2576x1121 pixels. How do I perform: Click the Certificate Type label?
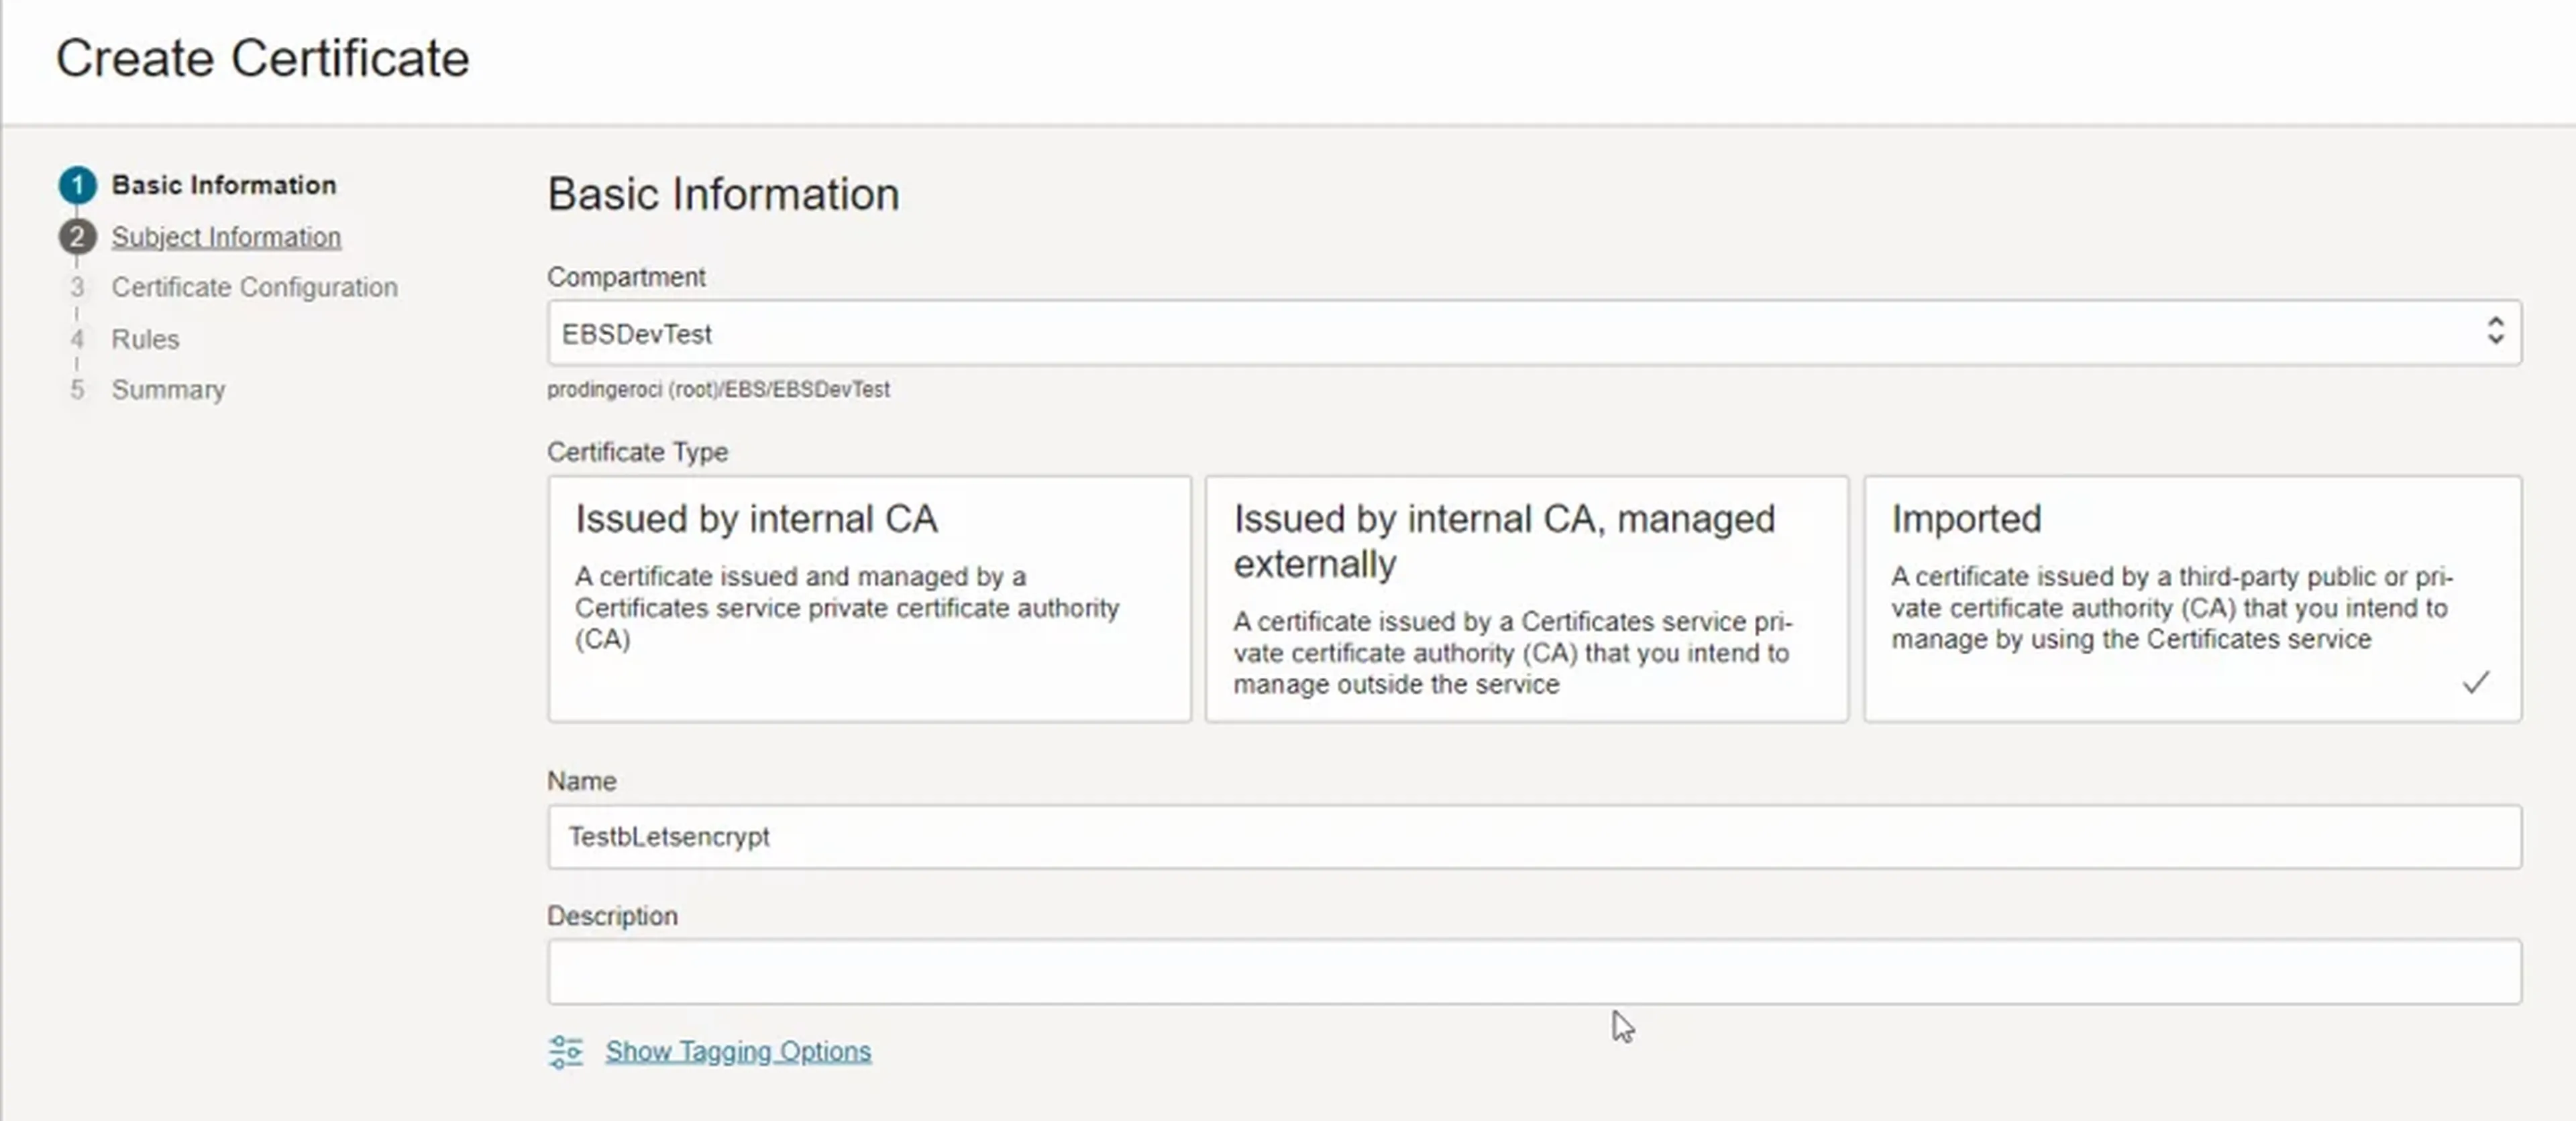coord(637,452)
